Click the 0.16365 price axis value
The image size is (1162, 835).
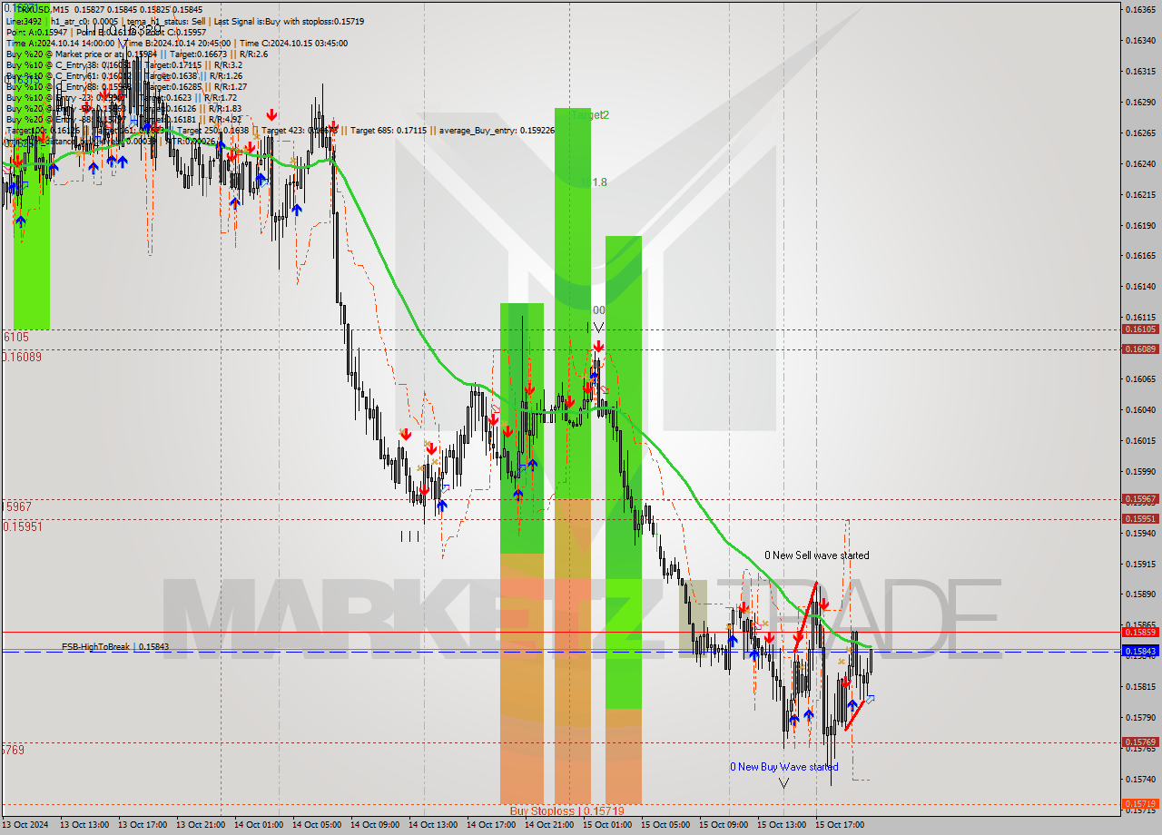pyautogui.click(x=1140, y=9)
